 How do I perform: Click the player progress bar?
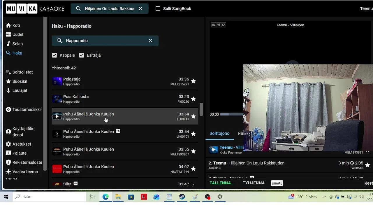pos(232,114)
